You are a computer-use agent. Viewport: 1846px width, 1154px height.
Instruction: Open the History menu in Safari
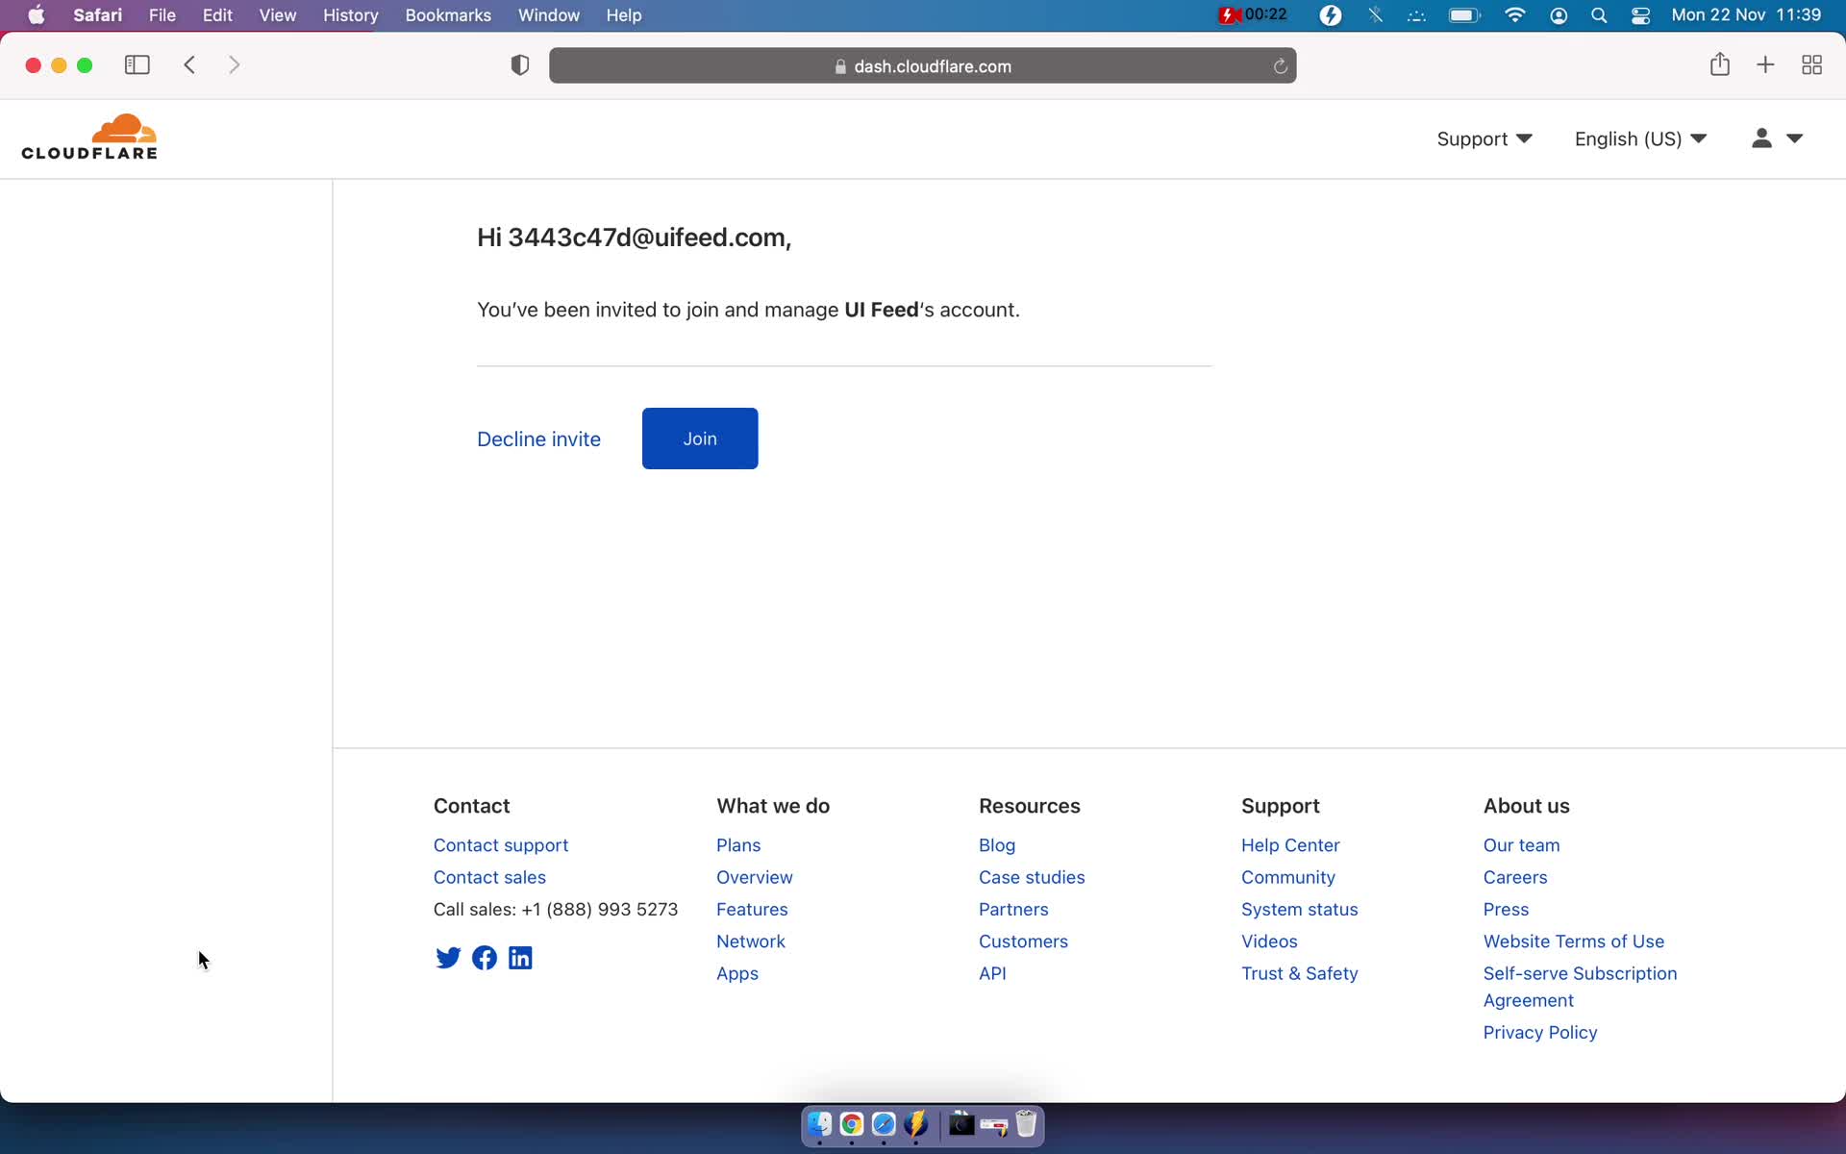pos(351,14)
